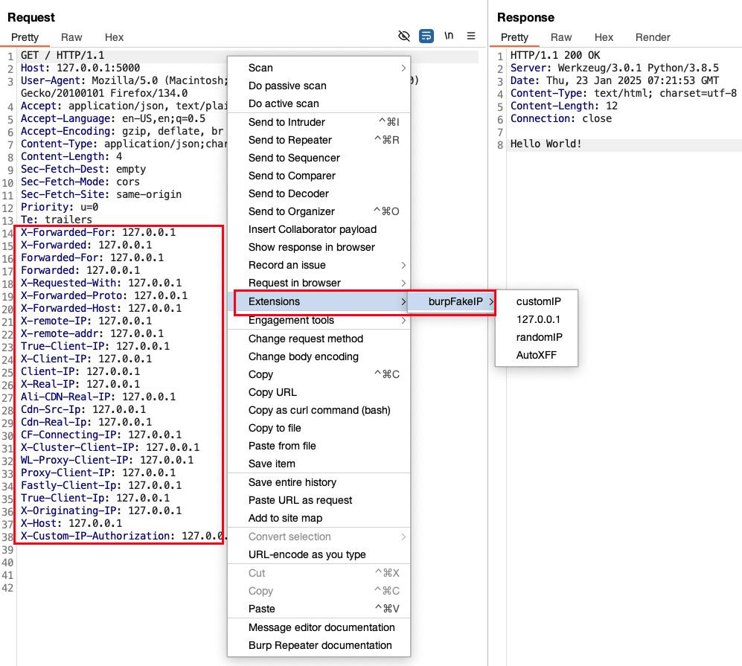Choose AutoXFF option
The width and height of the screenshot is (742, 666).
point(537,355)
